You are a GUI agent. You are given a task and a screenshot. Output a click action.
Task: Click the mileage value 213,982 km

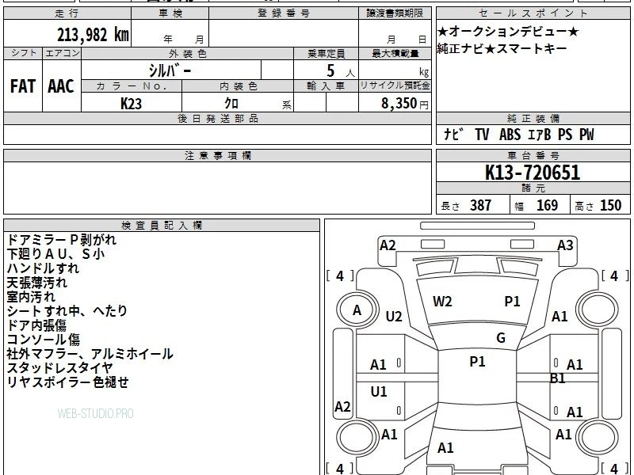click(93, 35)
